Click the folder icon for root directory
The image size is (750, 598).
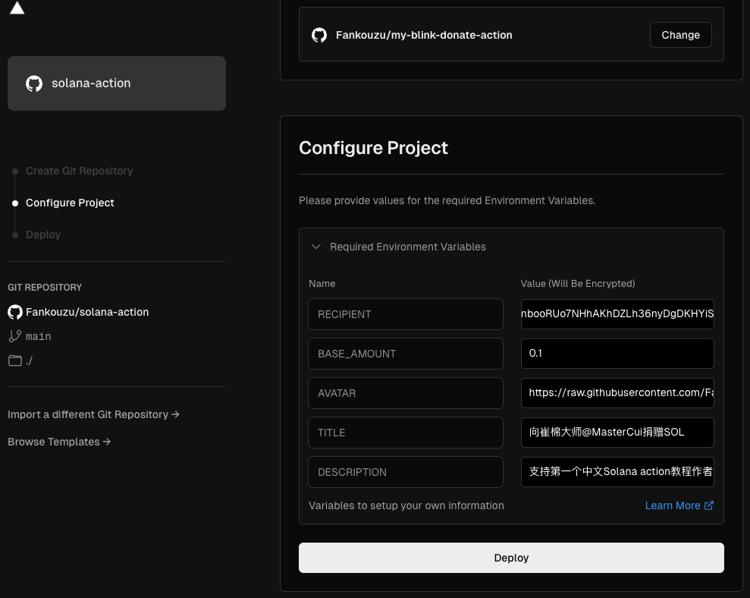point(15,360)
